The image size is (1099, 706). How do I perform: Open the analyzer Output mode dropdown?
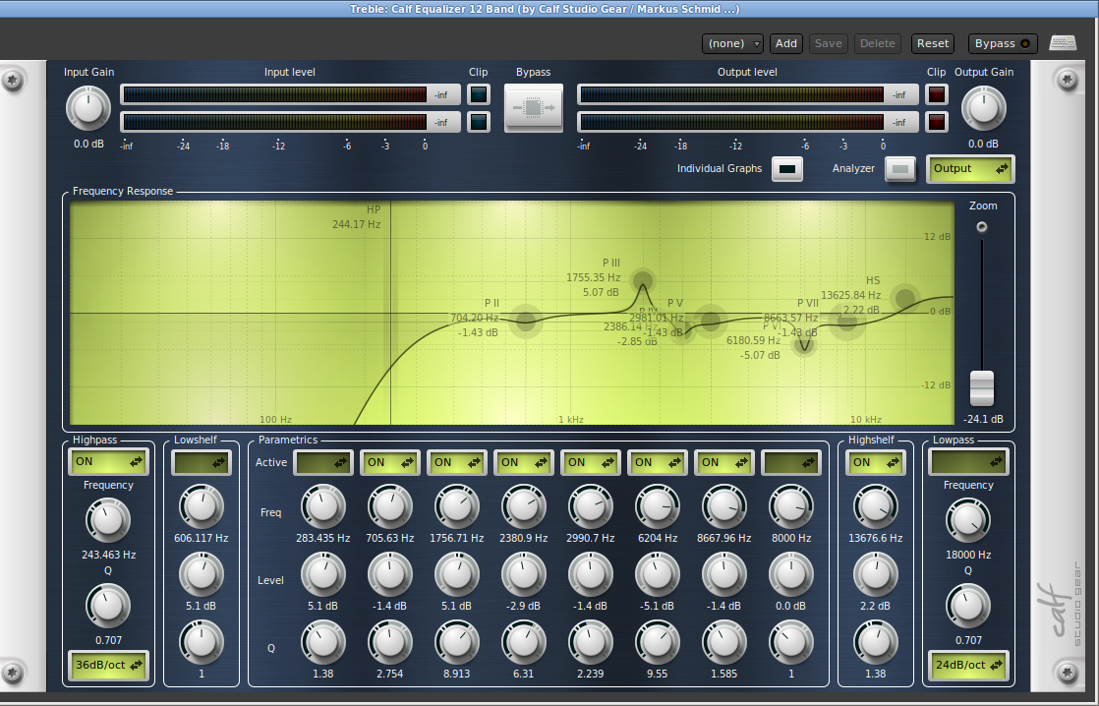click(x=970, y=169)
